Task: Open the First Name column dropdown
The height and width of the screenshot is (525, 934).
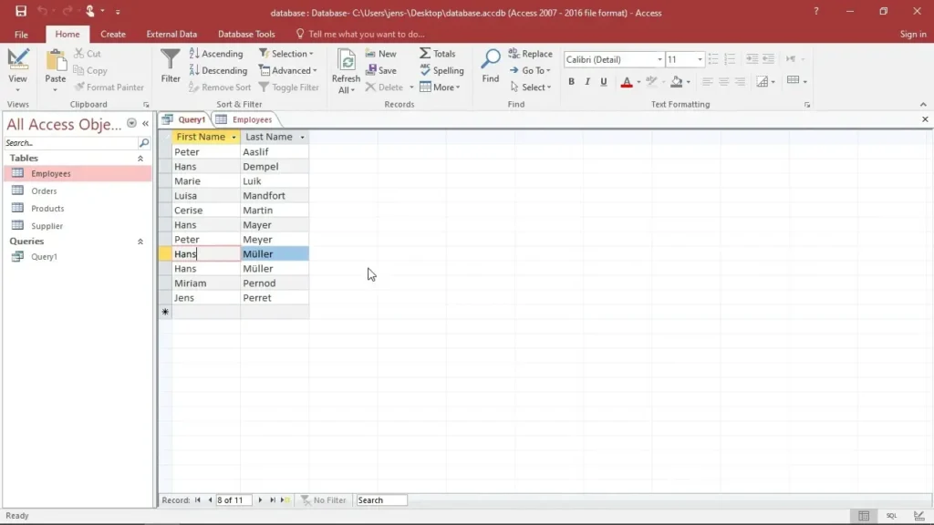Action: pos(234,138)
